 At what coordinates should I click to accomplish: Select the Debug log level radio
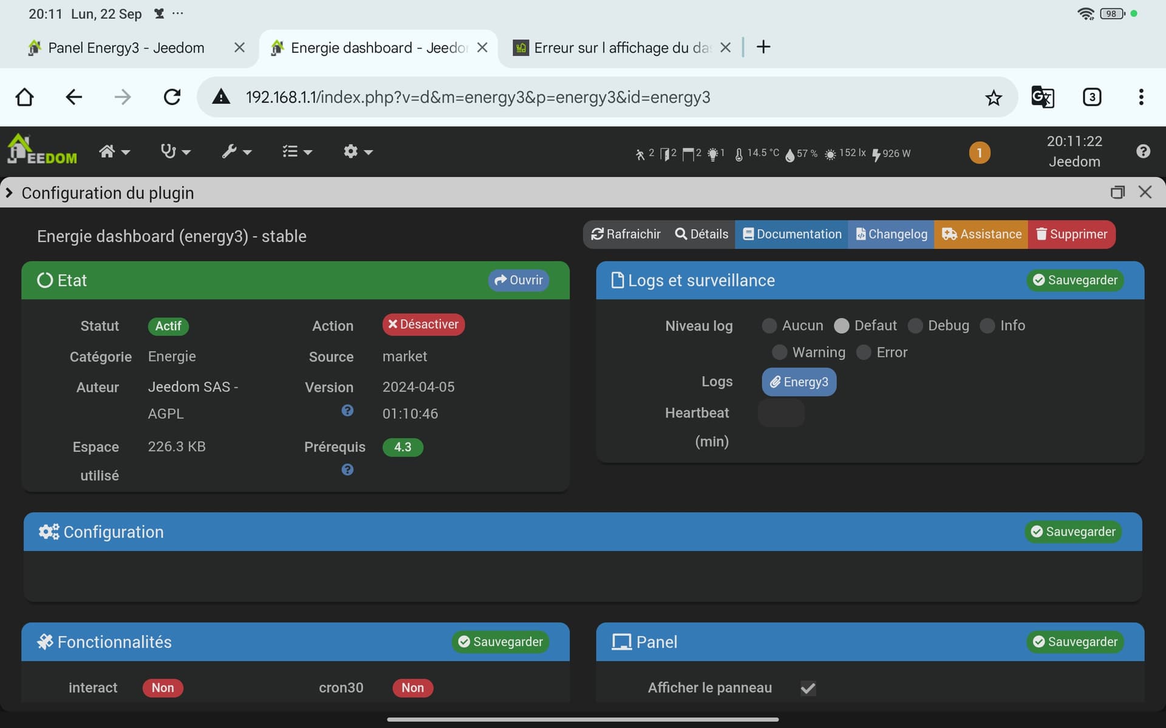point(915,326)
